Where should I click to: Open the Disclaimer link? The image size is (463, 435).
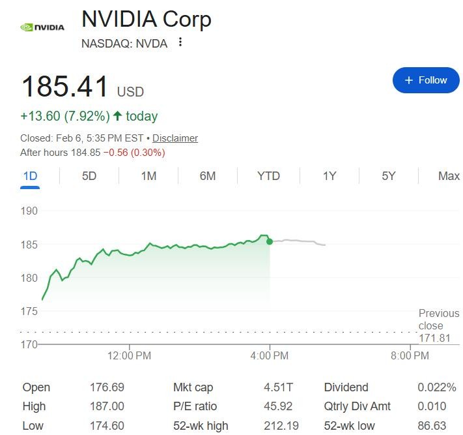(175, 138)
